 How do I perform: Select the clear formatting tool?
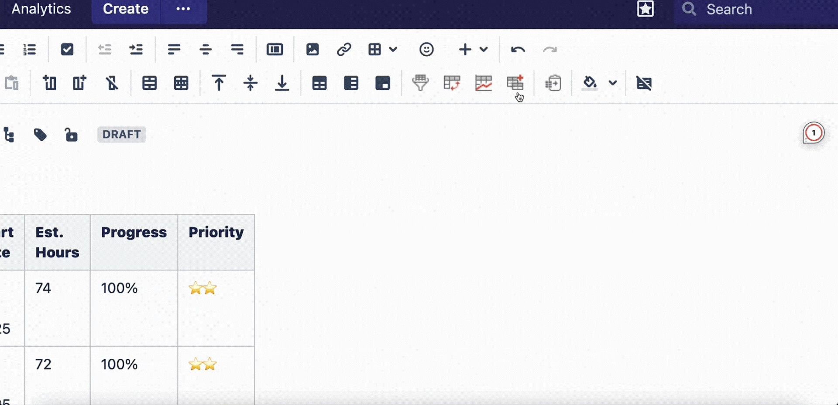tap(645, 83)
